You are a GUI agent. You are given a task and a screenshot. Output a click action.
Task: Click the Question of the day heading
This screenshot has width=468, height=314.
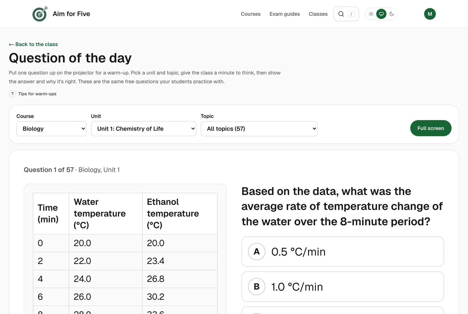pos(70,58)
